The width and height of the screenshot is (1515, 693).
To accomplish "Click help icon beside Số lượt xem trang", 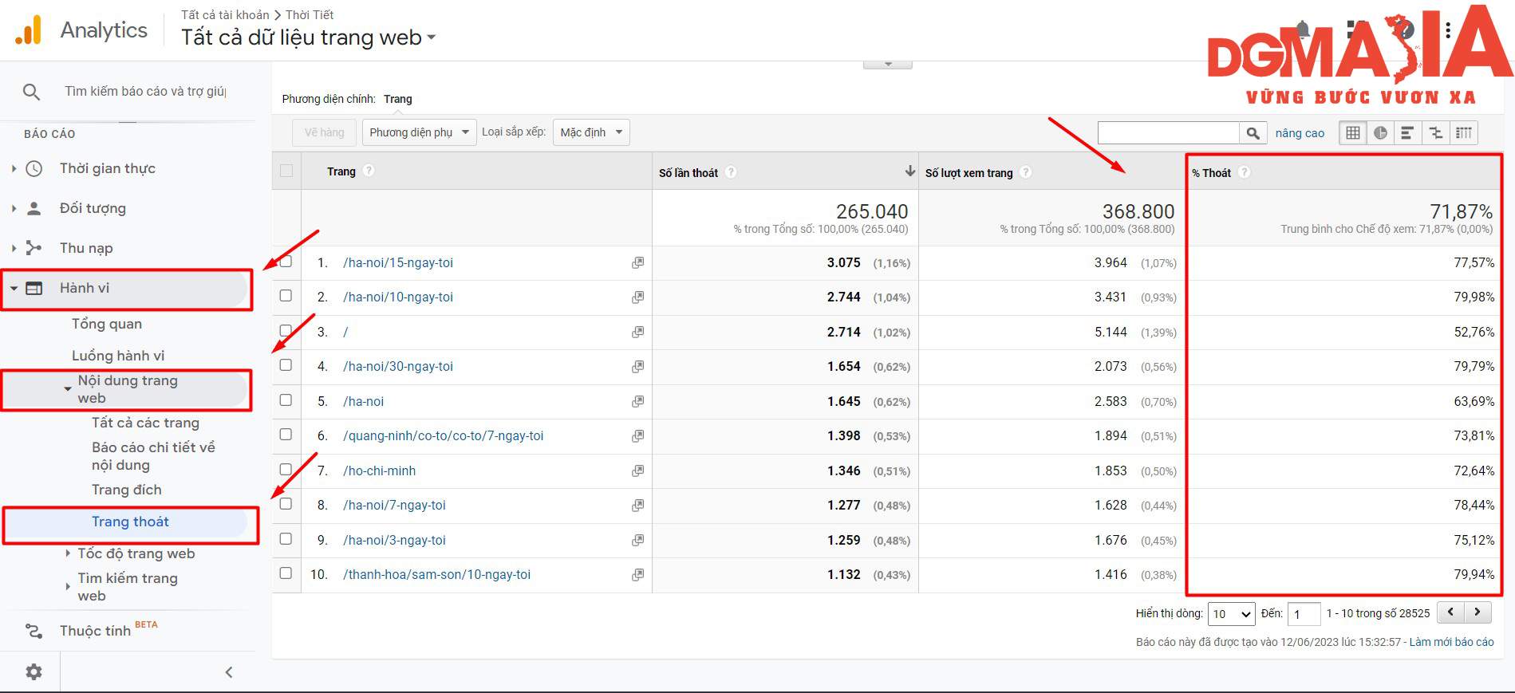I will pyautogui.click(x=1026, y=172).
